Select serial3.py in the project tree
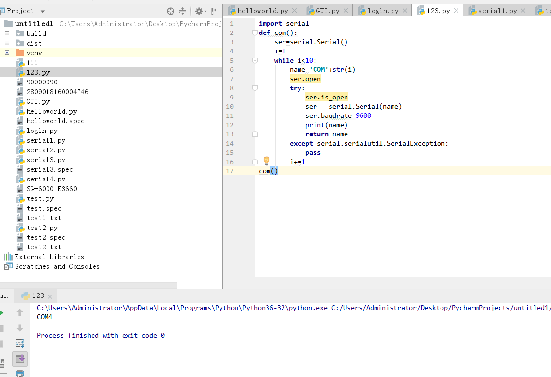 click(x=46, y=160)
